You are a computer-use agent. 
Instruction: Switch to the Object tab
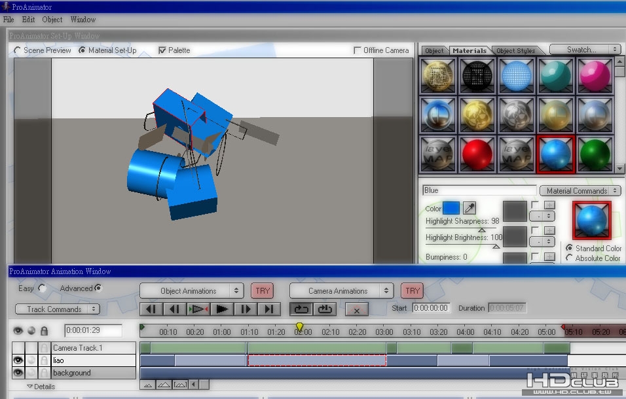pos(434,50)
